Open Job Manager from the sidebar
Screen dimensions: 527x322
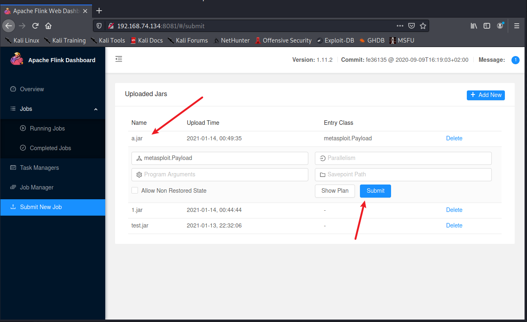pos(35,187)
